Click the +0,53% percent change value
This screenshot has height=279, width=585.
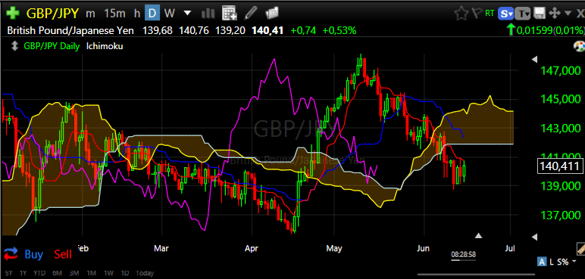(x=339, y=30)
